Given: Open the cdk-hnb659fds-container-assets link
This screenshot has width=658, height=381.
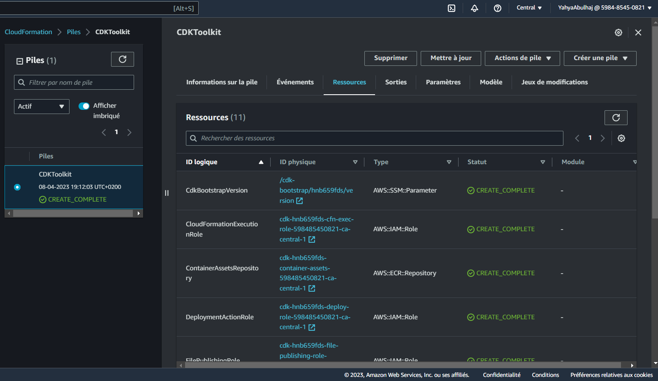Looking at the screenshot, I should (x=308, y=273).
